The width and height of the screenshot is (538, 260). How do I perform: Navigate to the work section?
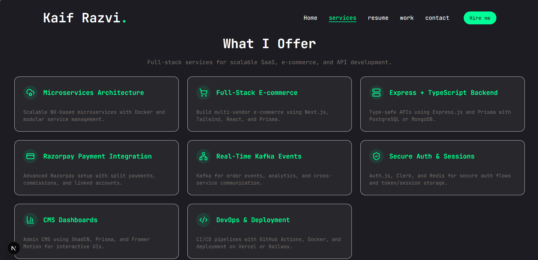tap(407, 18)
